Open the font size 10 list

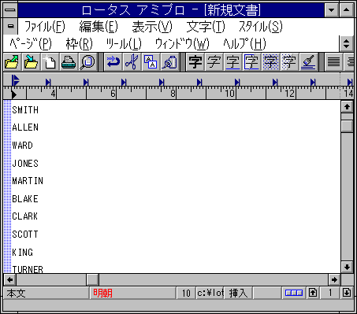coord(186,293)
